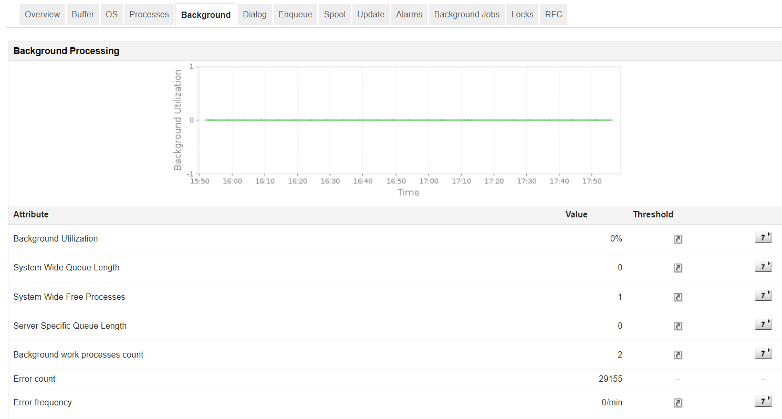Open 7-day report icon for System Wide Free Processes
The width and height of the screenshot is (782, 419).
761,295
